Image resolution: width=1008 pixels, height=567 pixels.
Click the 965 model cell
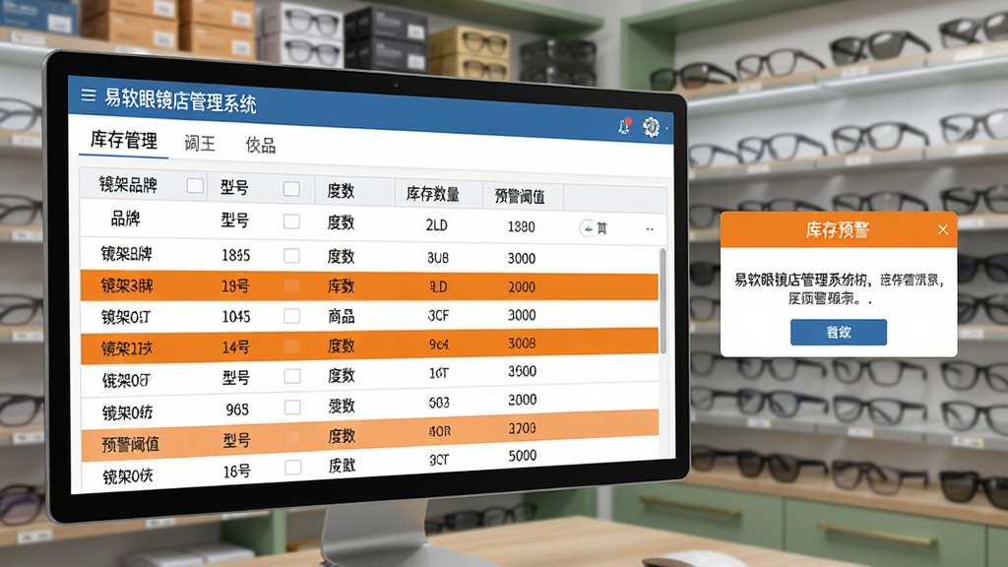coord(237,409)
